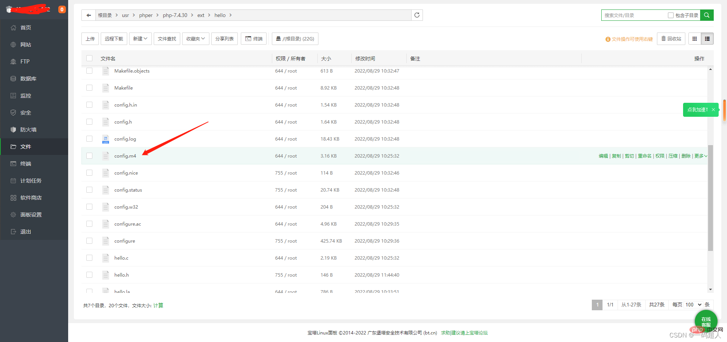Click the back arrow in path bar
727x342 pixels.
pos(89,15)
